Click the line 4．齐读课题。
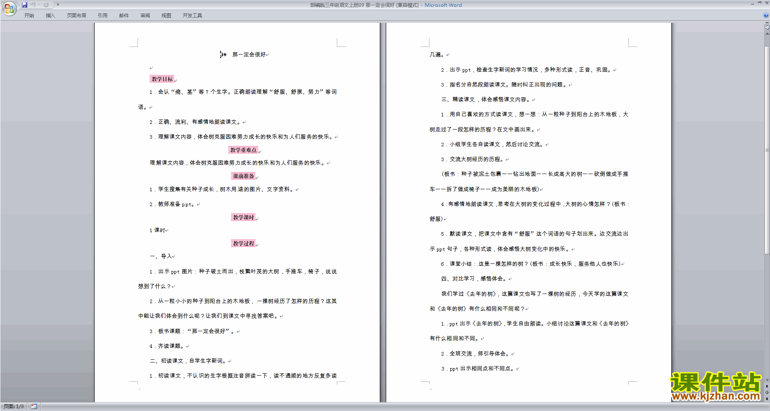This screenshot has width=770, height=411. [167, 346]
